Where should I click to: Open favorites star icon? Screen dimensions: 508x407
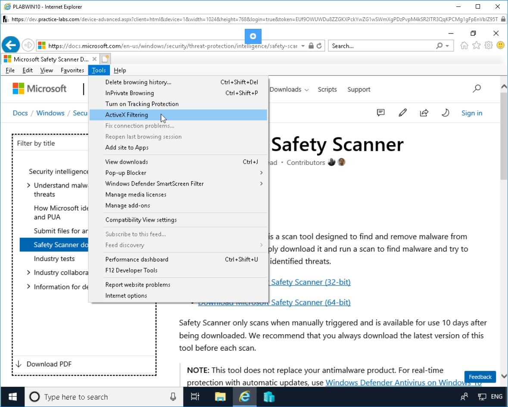tap(476, 46)
